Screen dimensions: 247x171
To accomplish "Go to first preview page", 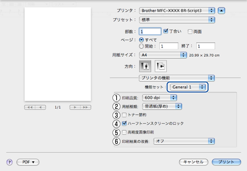I will (x=30, y=107).
